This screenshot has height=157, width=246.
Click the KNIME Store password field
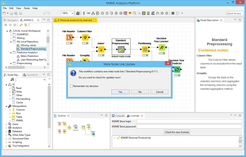pyautogui.click(x=189, y=126)
